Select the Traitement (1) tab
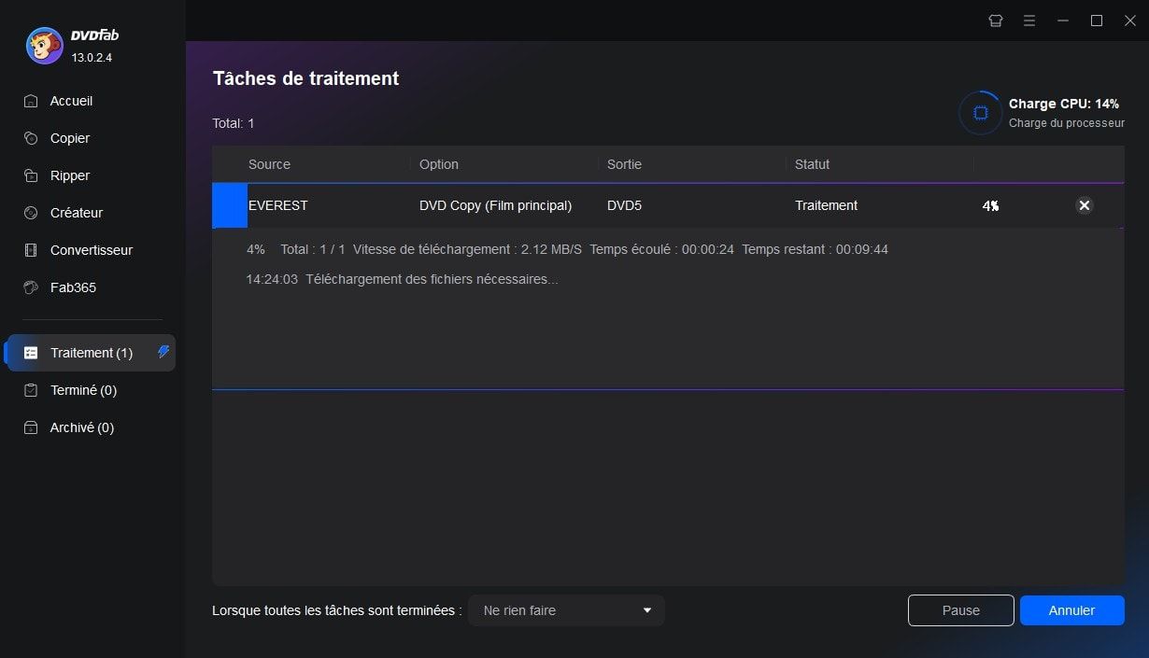Viewport: 1149px width, 658px height. coord(90,353)
